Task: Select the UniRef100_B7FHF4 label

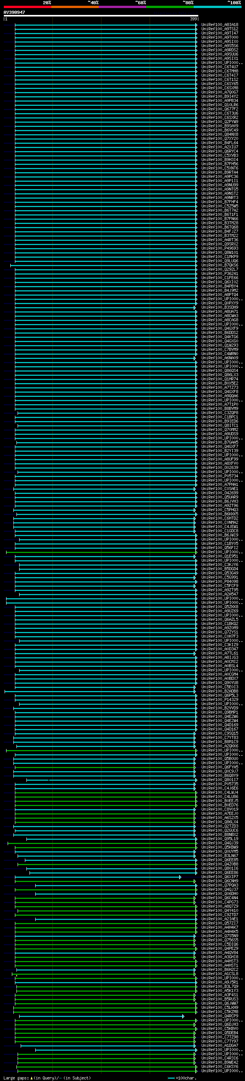Action: [x=220, y=202]
